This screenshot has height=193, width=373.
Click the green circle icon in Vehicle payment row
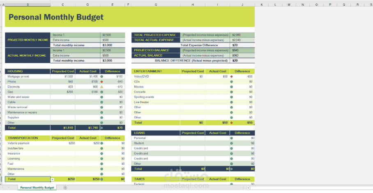pos(102,143)
